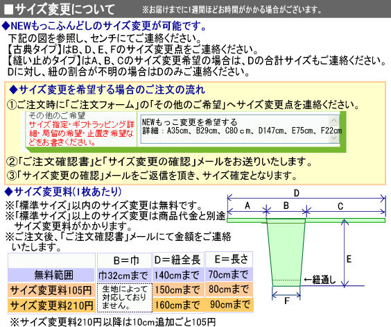Click the line Dに対し、紐の割合が不明の場合
Screen dimensions: 391x327
[x=129, y=72]
